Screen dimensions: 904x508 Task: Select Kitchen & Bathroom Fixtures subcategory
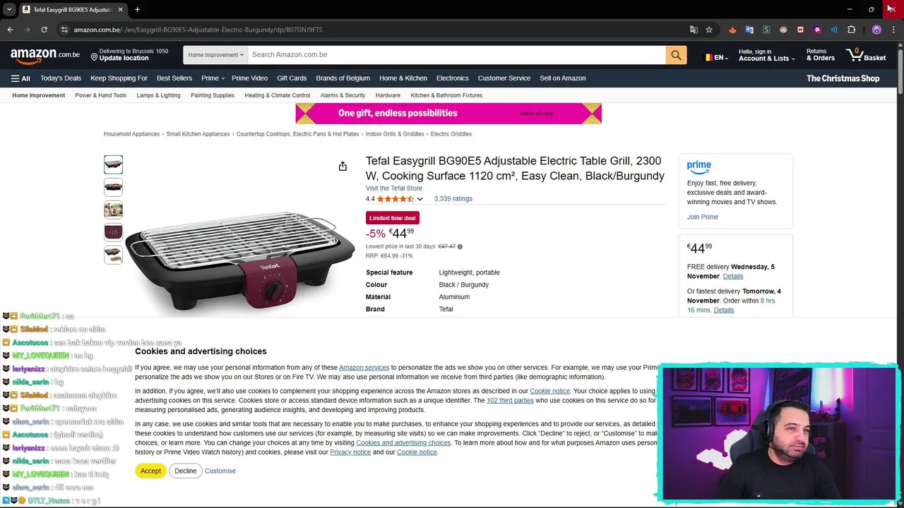tap(446, 95)
